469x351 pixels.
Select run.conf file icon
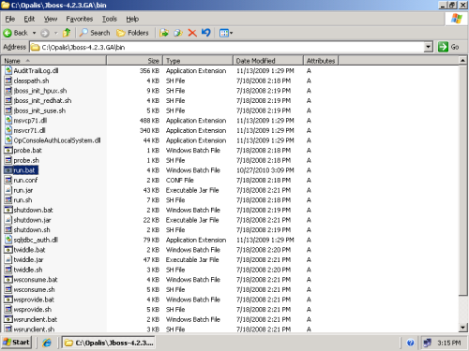tap(8, 180)
